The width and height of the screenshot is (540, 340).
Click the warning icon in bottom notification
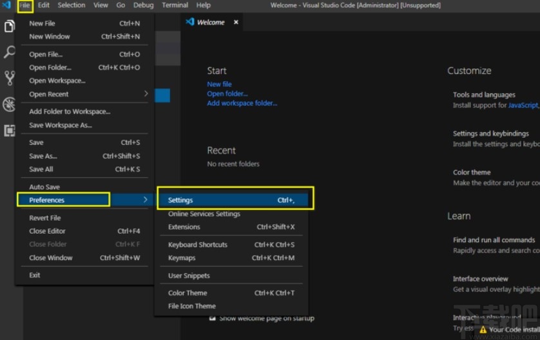[483, 330]
